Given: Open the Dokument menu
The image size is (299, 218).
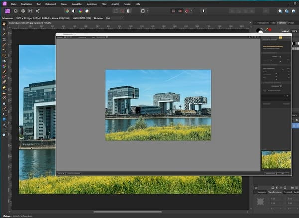Looking at the screenshot, I should (x=51, y=4).
